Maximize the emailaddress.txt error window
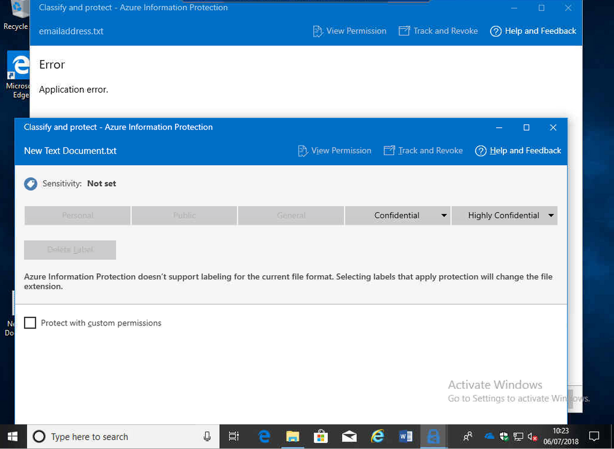Screen dimensions: 614x449 point(542,8)
